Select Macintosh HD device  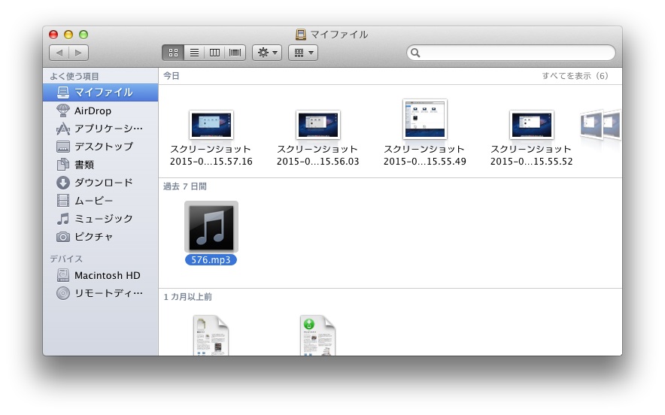(101, 275)
